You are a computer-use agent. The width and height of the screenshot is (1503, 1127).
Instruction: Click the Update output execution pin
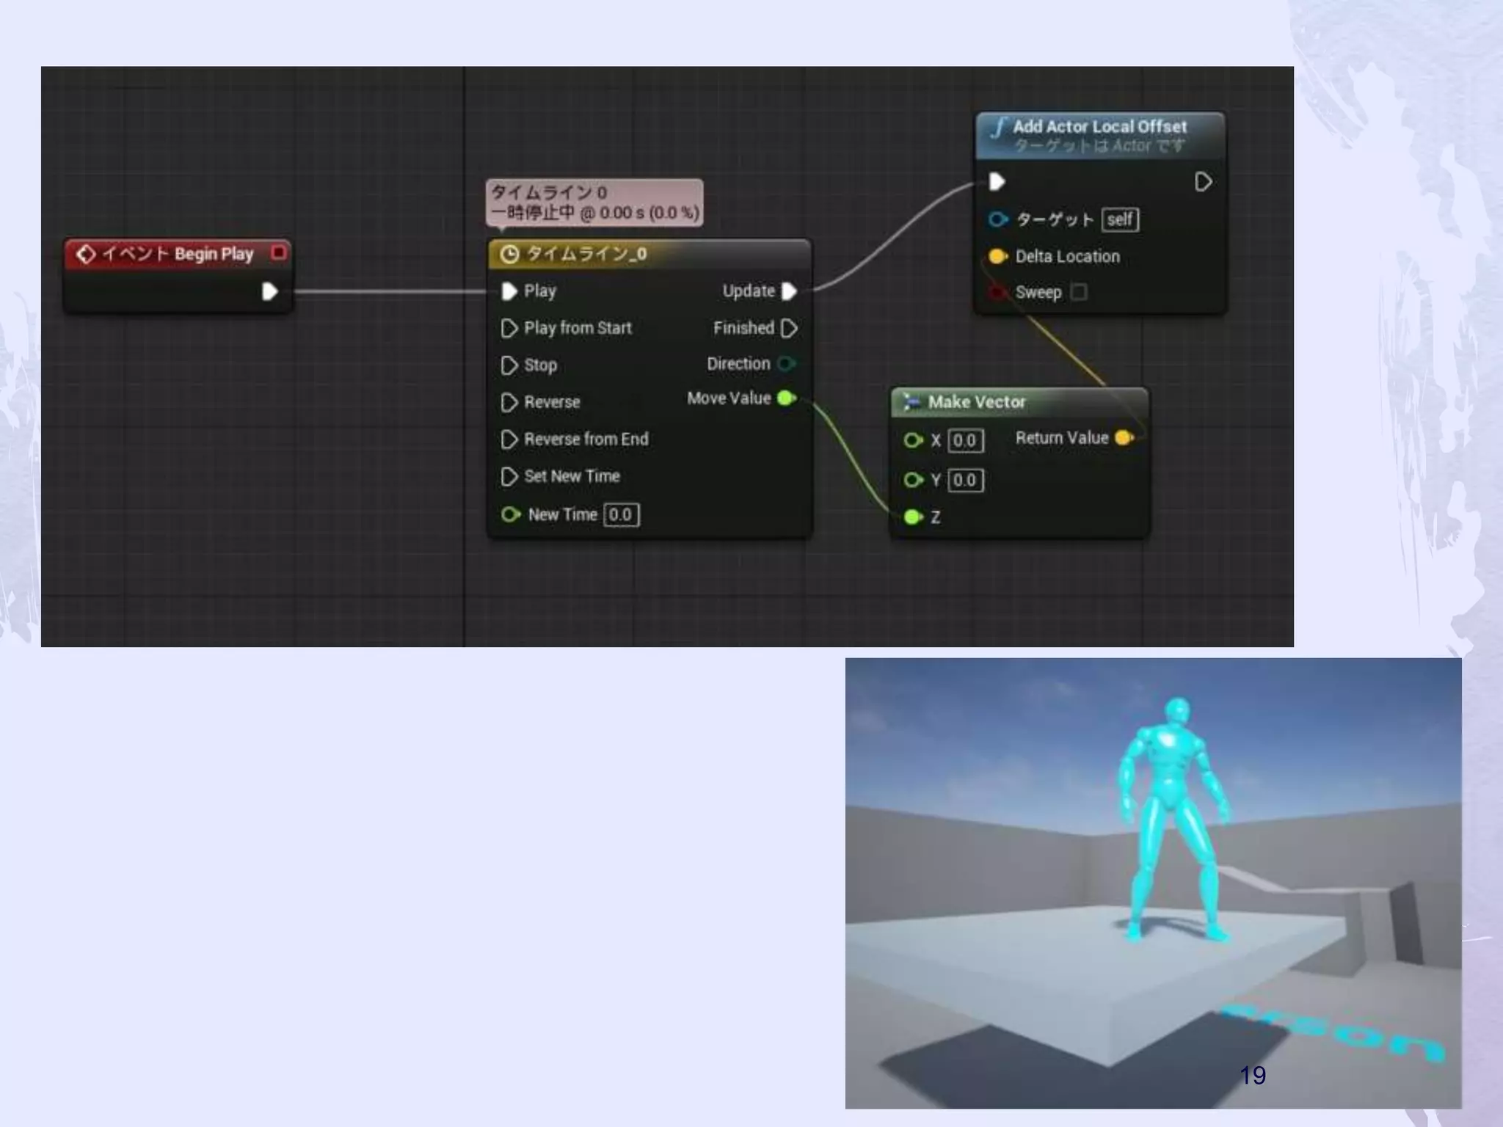pyautogui.click(x=789, y=291)
